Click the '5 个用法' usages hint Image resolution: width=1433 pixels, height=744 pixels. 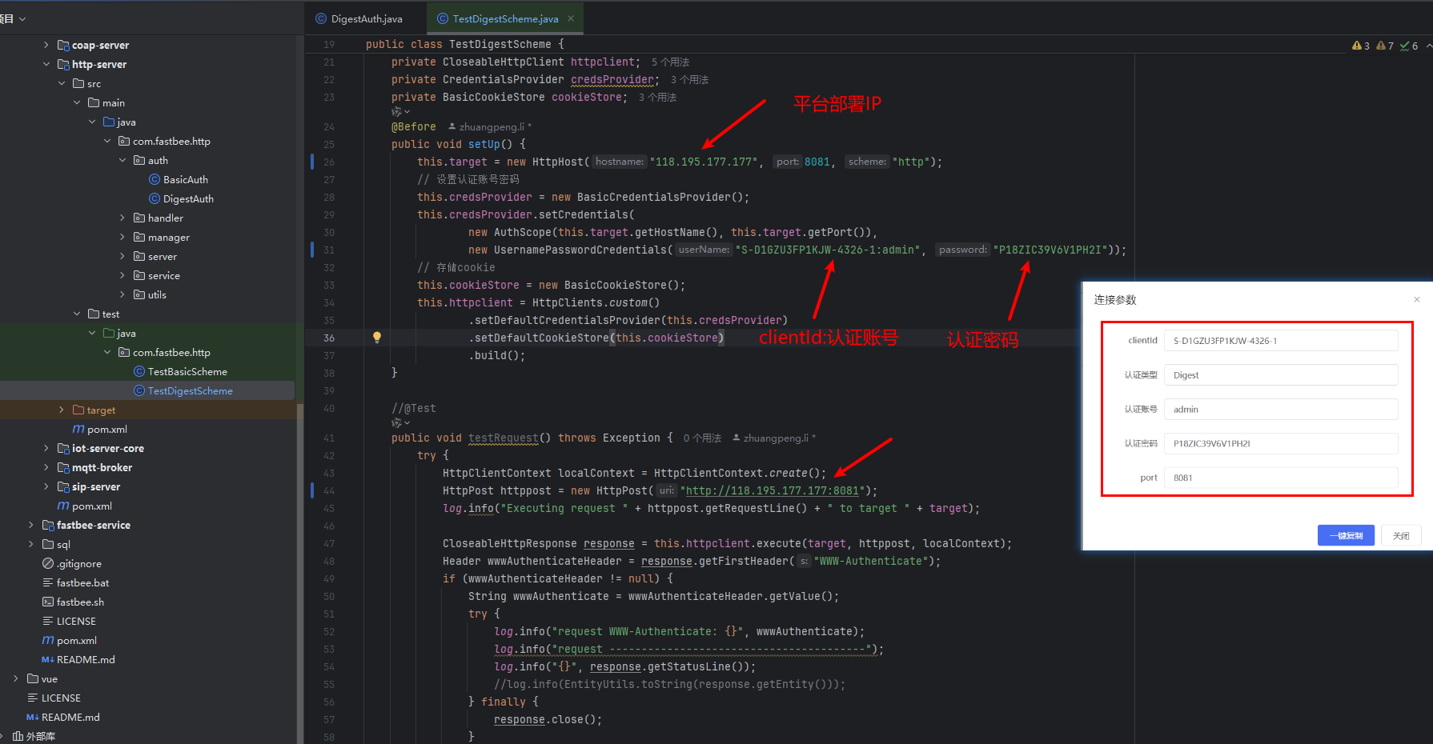pos(670,62)
